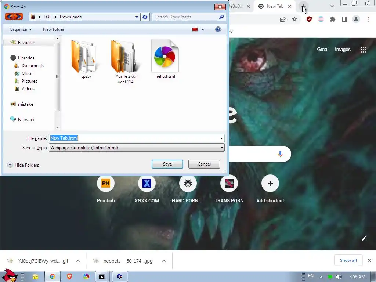Refresh the Downloads folder listing
This screenshot has width=376, height=282.
(145, 17)
